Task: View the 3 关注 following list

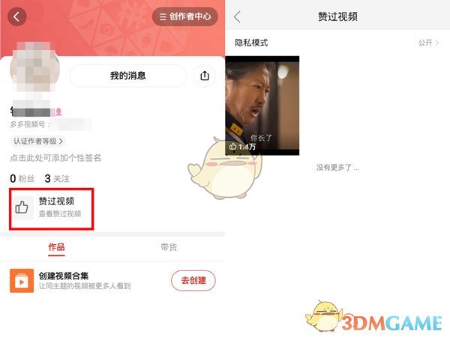Action: (x=57, y=178)
